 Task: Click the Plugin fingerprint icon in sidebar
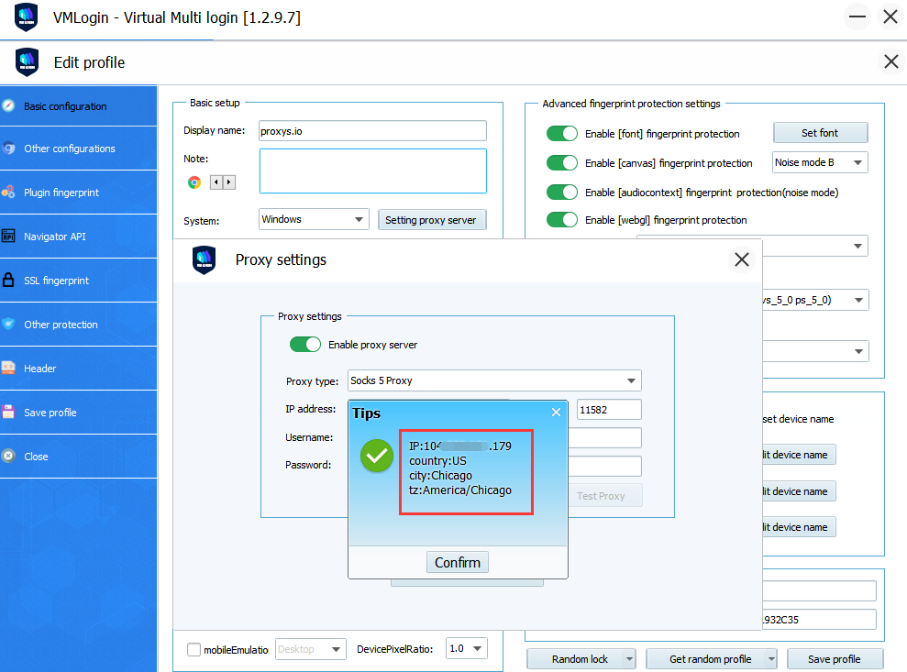[x=8, y=193]
